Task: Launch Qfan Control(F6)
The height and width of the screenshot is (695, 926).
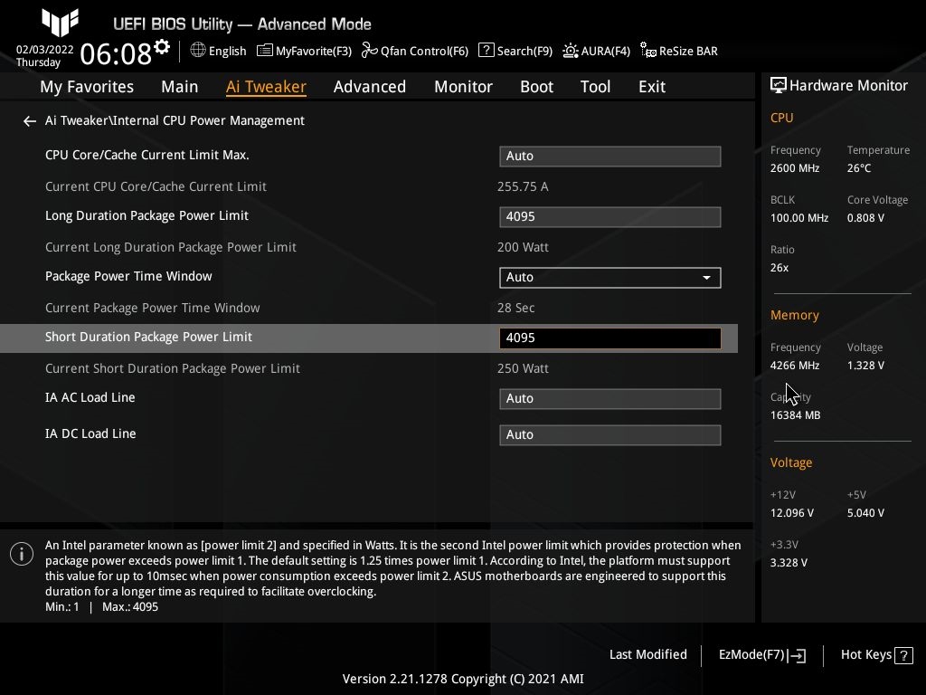Action: [x=415, y=51]
